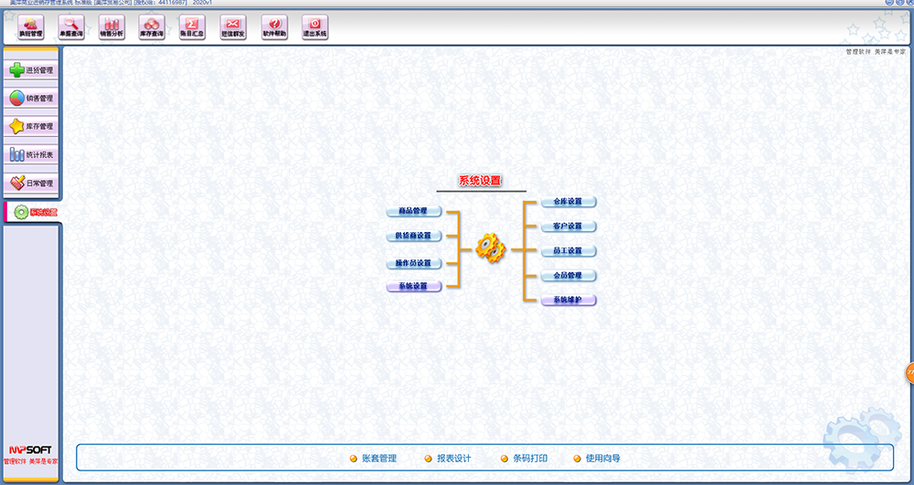Select 销售管理 sidebar module

32,98
